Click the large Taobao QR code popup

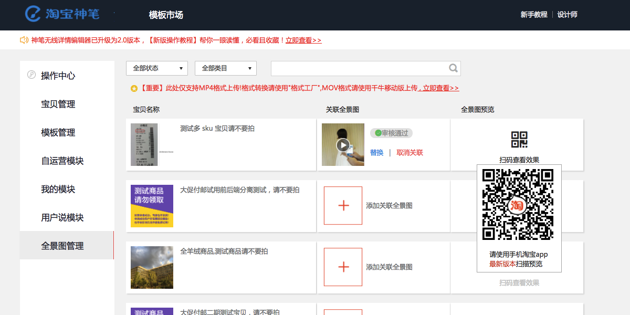[518, 205]
